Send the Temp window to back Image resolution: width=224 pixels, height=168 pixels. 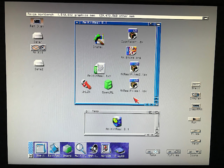coord(157,112)
